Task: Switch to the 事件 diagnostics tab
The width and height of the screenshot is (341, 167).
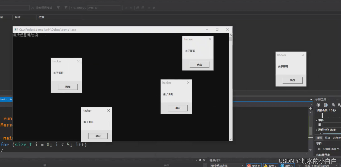Action: click(x=327, y=138)
